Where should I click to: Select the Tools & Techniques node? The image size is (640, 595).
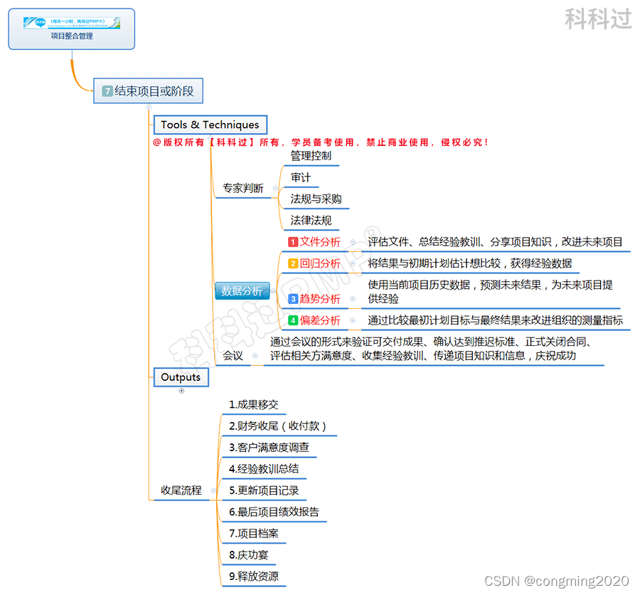click(x=210, y=125)
